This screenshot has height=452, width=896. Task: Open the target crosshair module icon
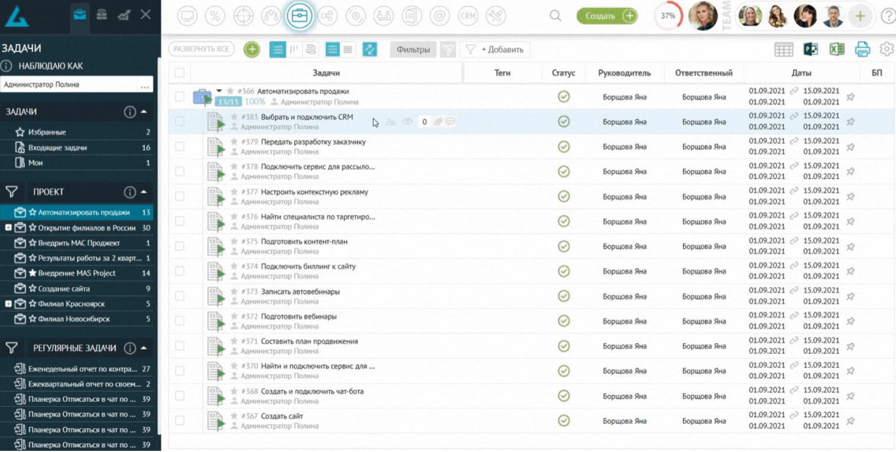coord(243,17)
